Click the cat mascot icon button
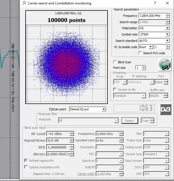The width and height of the screenshot is (174, 181). point(165,65)
